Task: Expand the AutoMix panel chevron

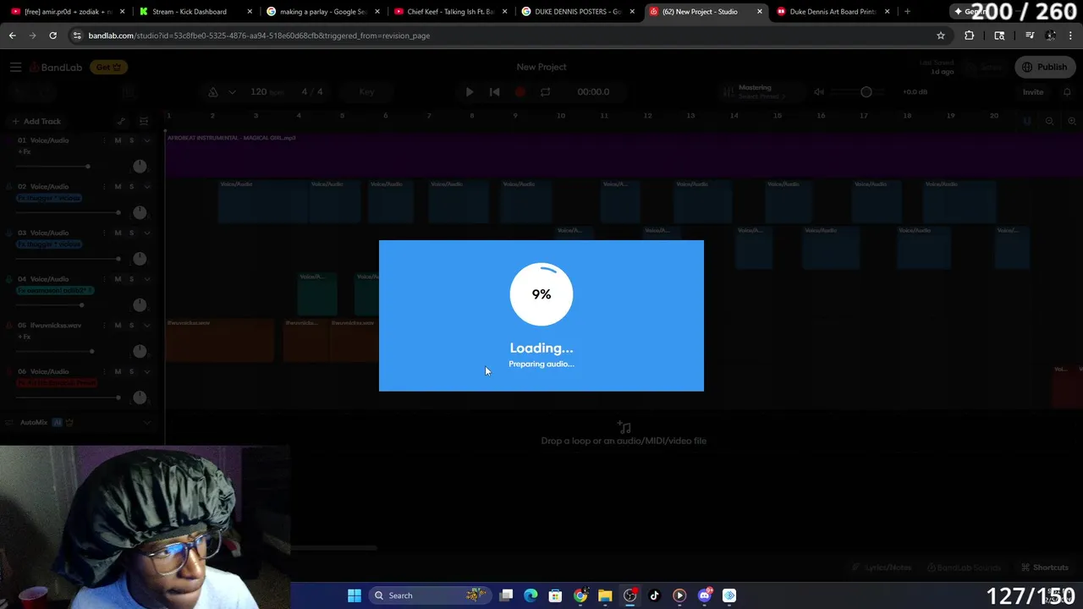Action: (147, 422)
